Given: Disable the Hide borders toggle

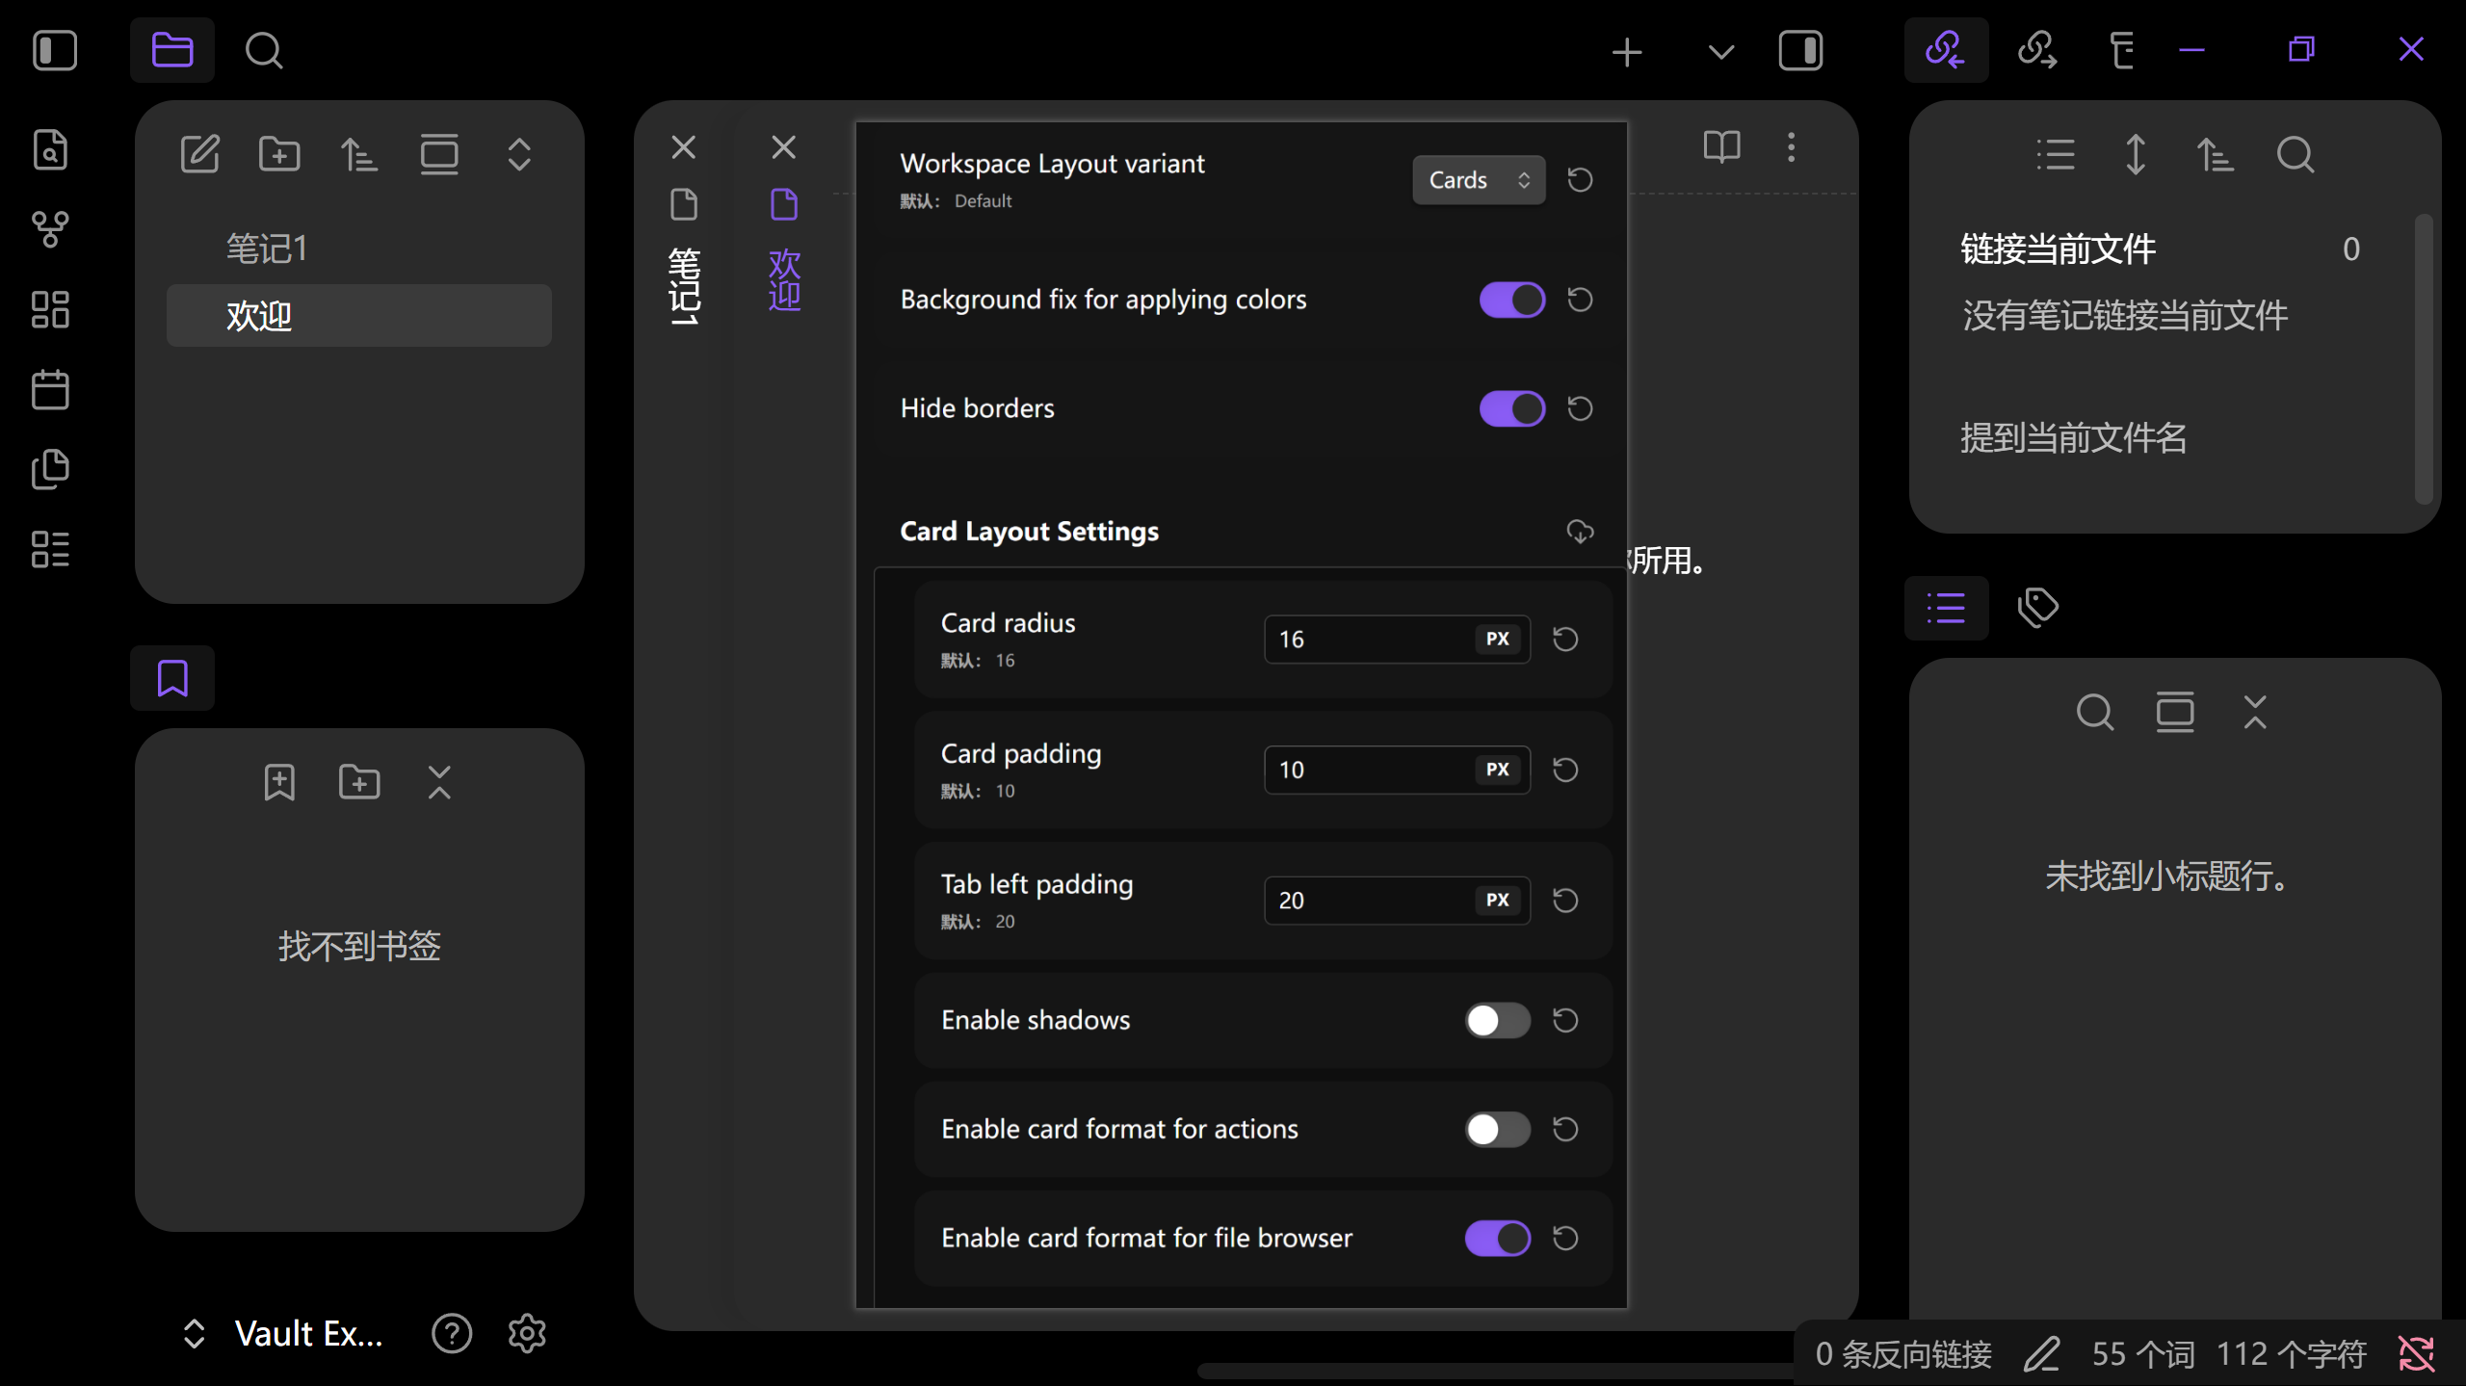Looking at the screenshot, I should tap(1511, 408).
